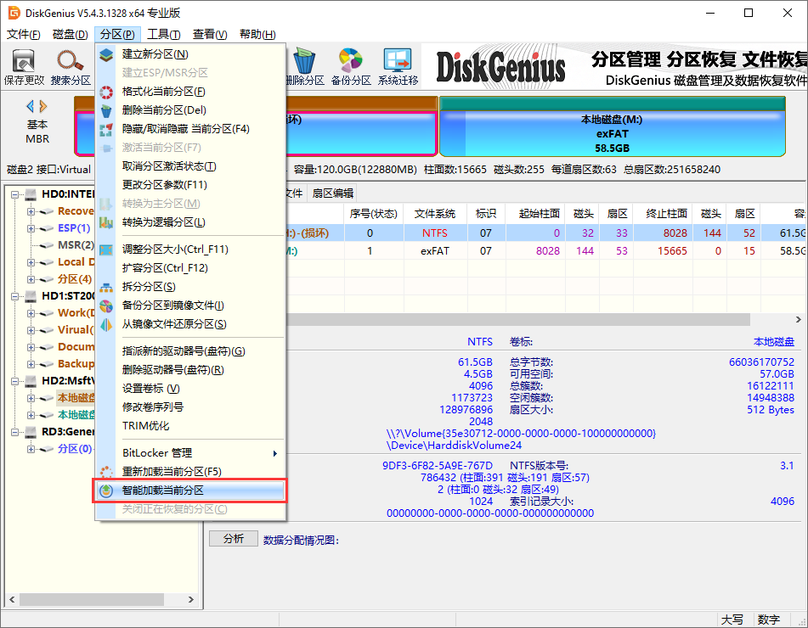
Task: Click icon beside 建立新分区(N) entry
Action: 106,54
